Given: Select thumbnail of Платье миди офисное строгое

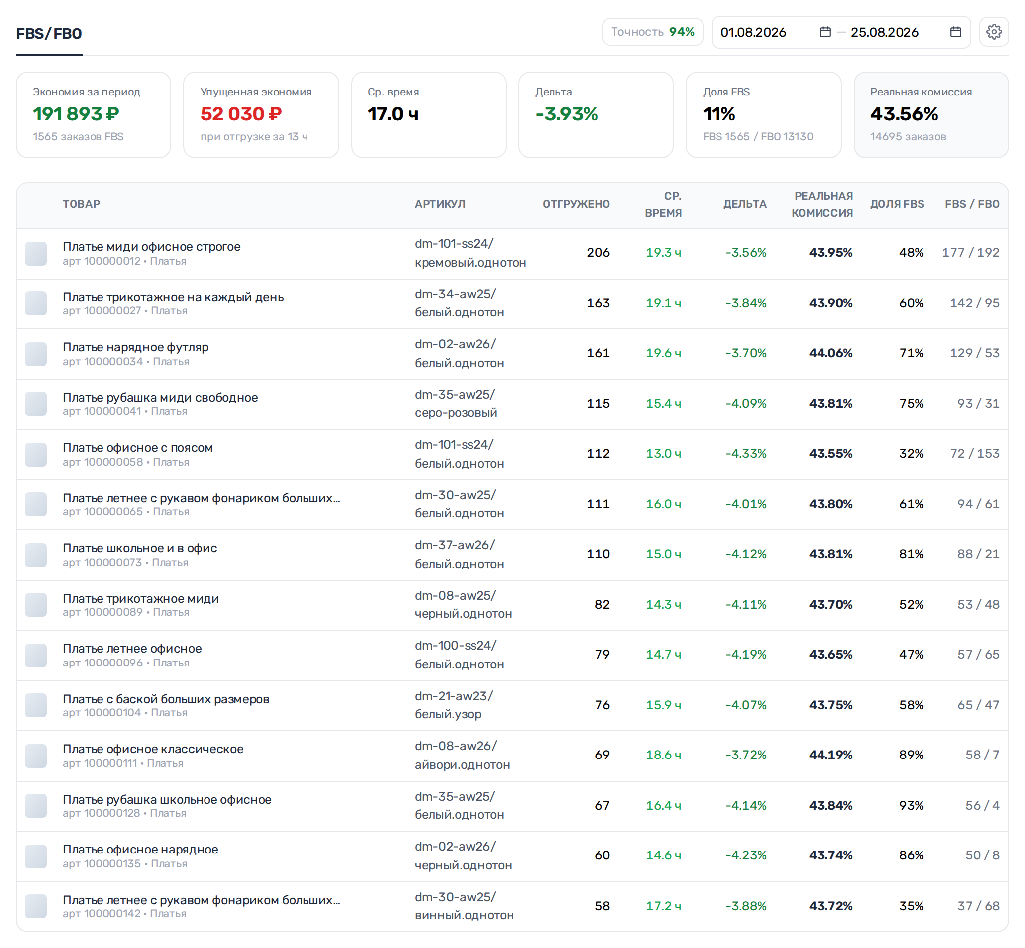Looking at the screenshot, I should (36, 254).
